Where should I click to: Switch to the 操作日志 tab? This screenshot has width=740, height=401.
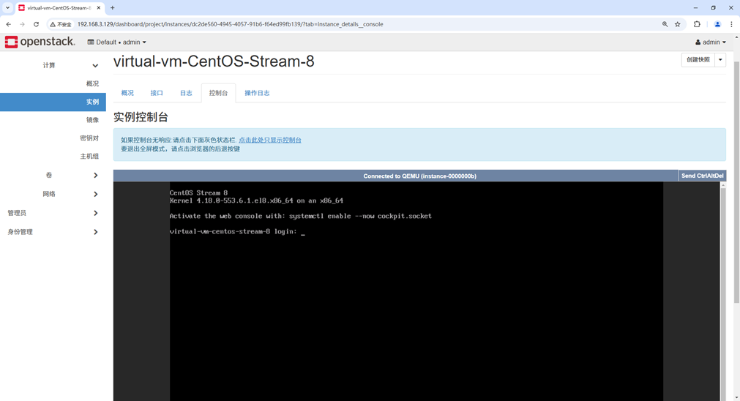[x=257, y=93]
